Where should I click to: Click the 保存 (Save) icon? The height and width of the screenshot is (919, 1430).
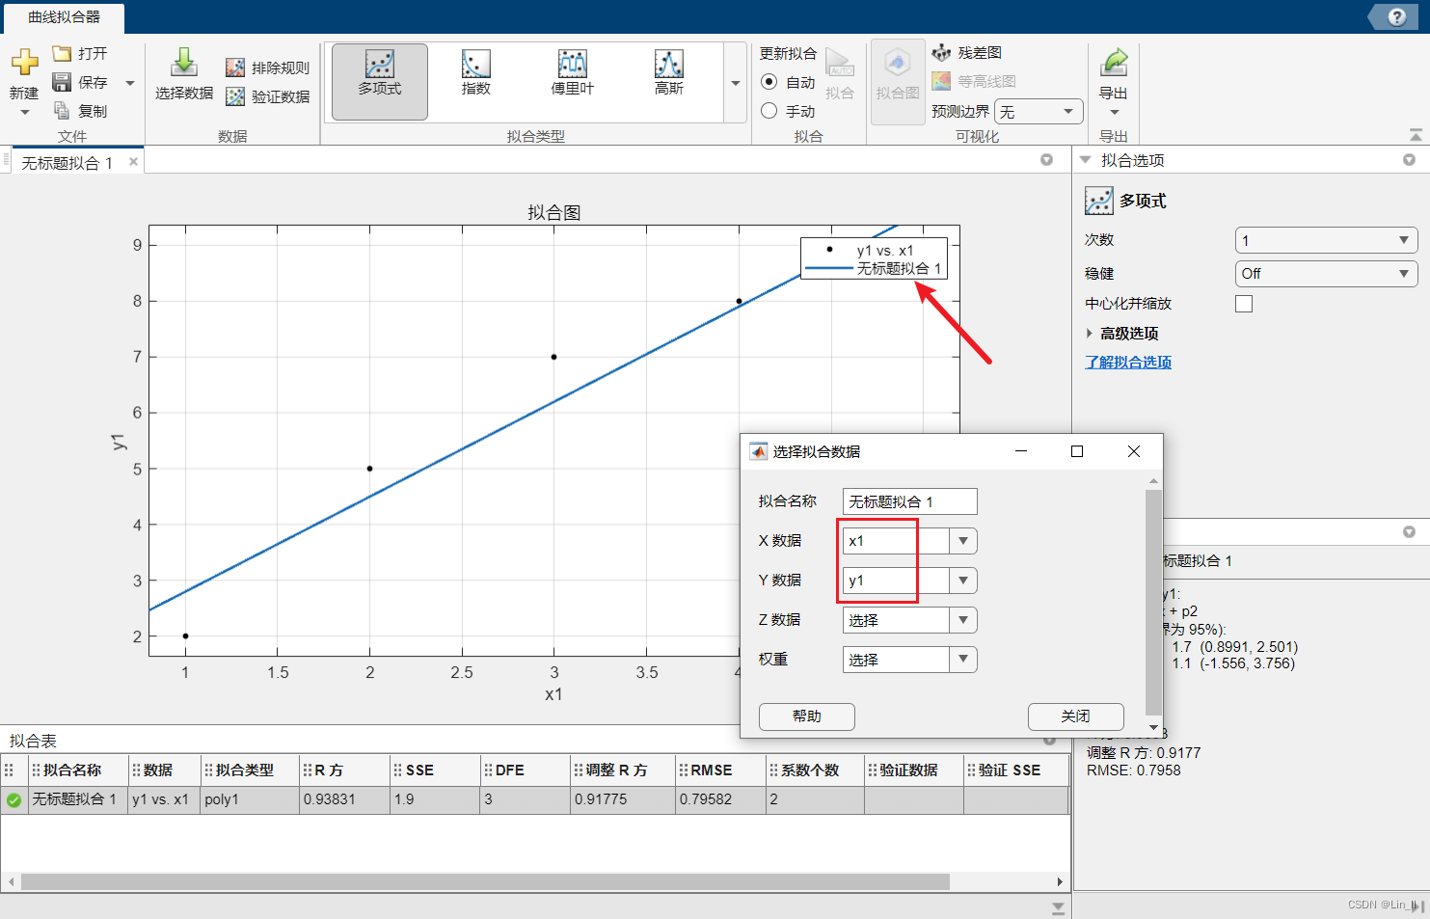[60, 82]
